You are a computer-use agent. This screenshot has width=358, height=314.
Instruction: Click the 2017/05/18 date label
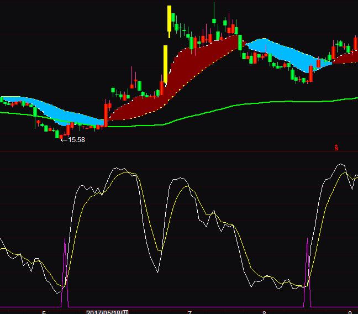107,312
